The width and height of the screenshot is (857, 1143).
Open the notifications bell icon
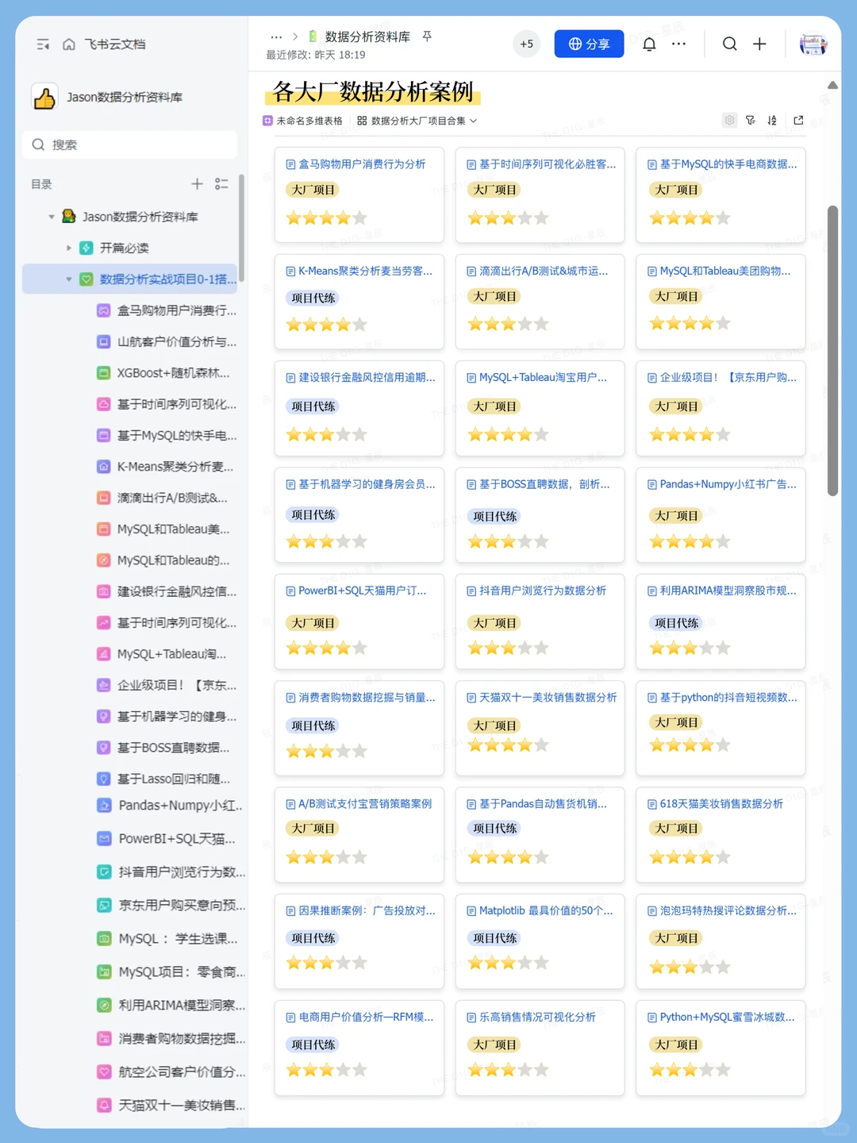point(649,44)
